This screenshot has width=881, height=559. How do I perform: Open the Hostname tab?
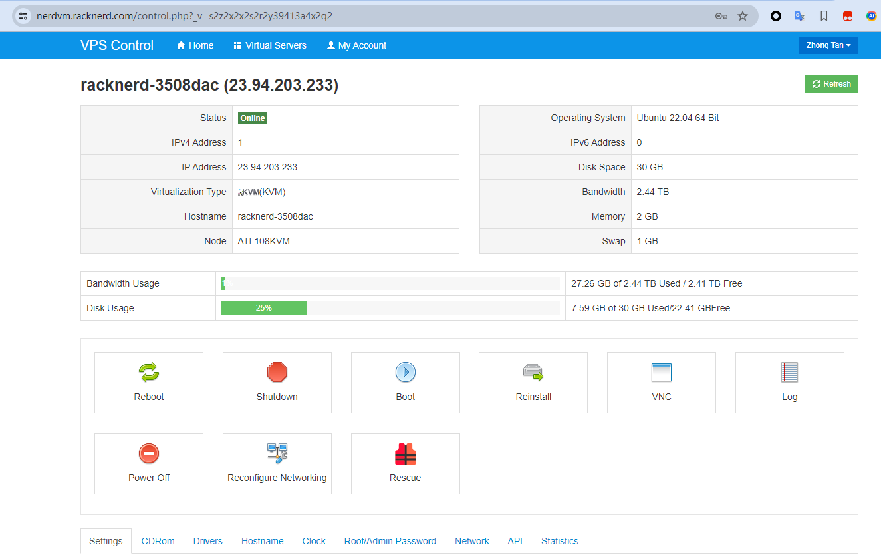pyautogui.click(x=263, y=541)
